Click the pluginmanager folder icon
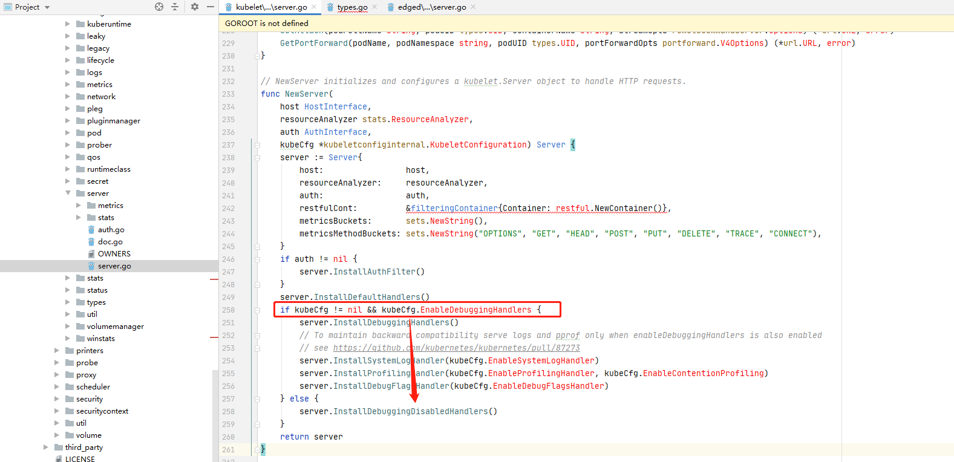This screenshot has height=462, width=954. 80,121
